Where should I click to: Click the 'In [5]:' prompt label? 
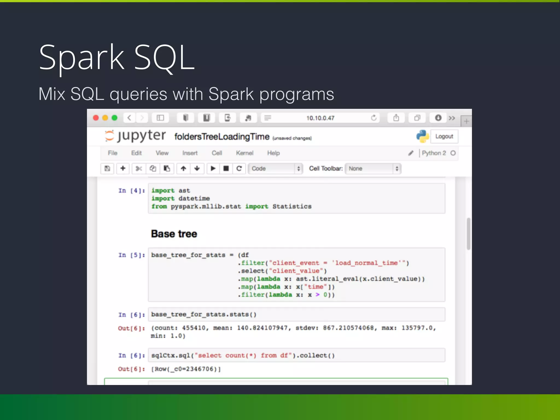(132, 255)
